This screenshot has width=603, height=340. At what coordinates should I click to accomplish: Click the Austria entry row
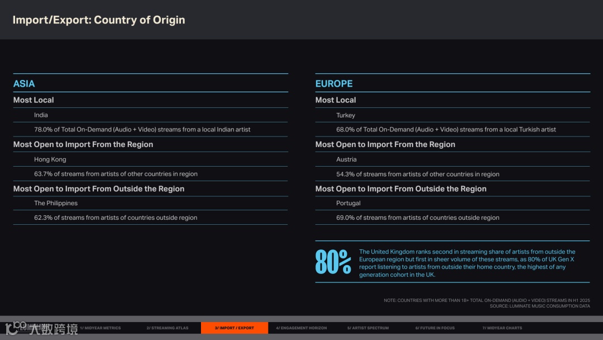[346, 159]
